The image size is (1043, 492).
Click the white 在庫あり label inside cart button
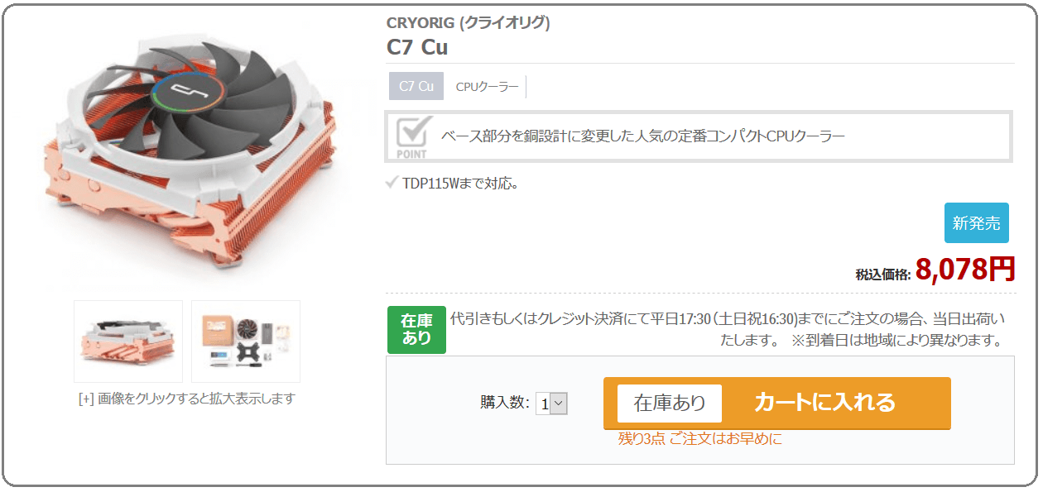(670, 404)
